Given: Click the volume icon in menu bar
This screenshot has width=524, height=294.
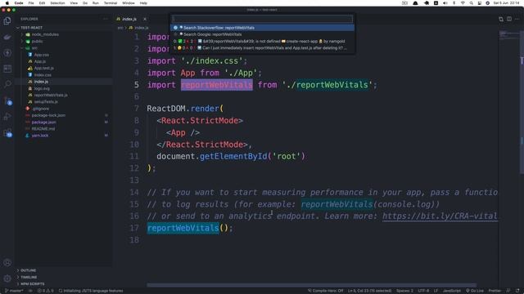Looking at the screenshot, I should [445, 3].
